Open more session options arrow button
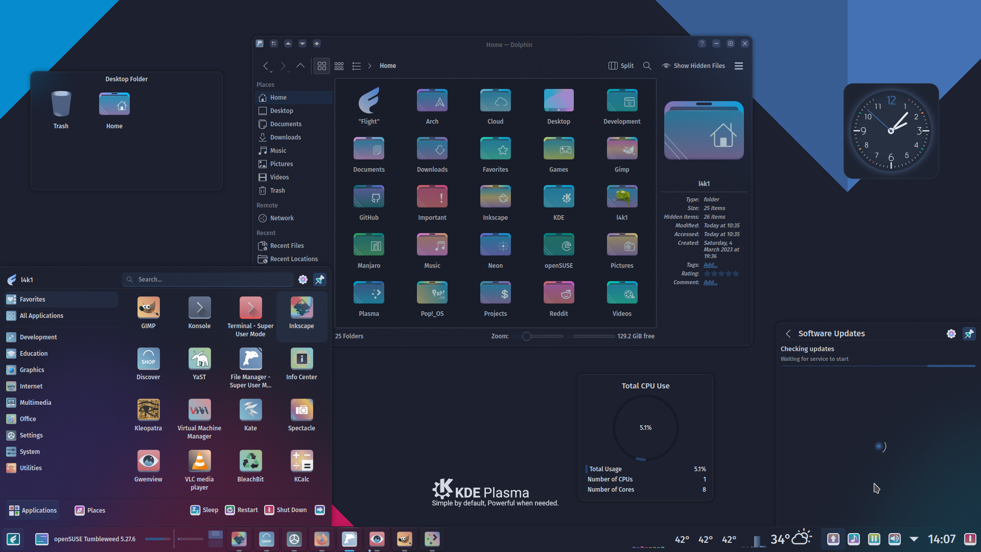Image resolution: width=981 pixels, height=552 pixels. (320, 510)
